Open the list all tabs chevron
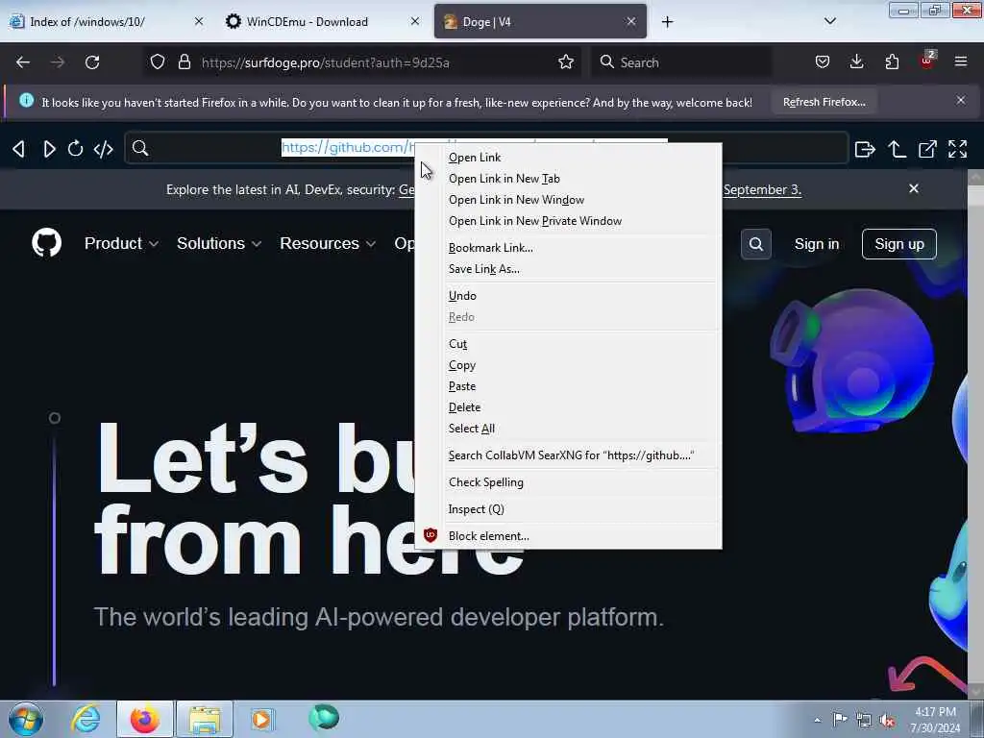984x738 pixels. pyautogui.click(x=830, y=21)
